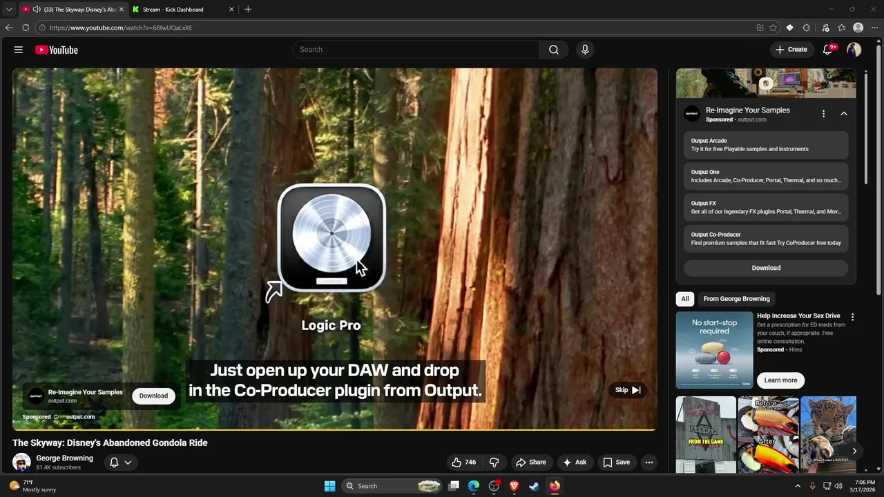Screen dimensions: 884x497
Task: Open Steam from the taskbar
Action: point(534,486)
